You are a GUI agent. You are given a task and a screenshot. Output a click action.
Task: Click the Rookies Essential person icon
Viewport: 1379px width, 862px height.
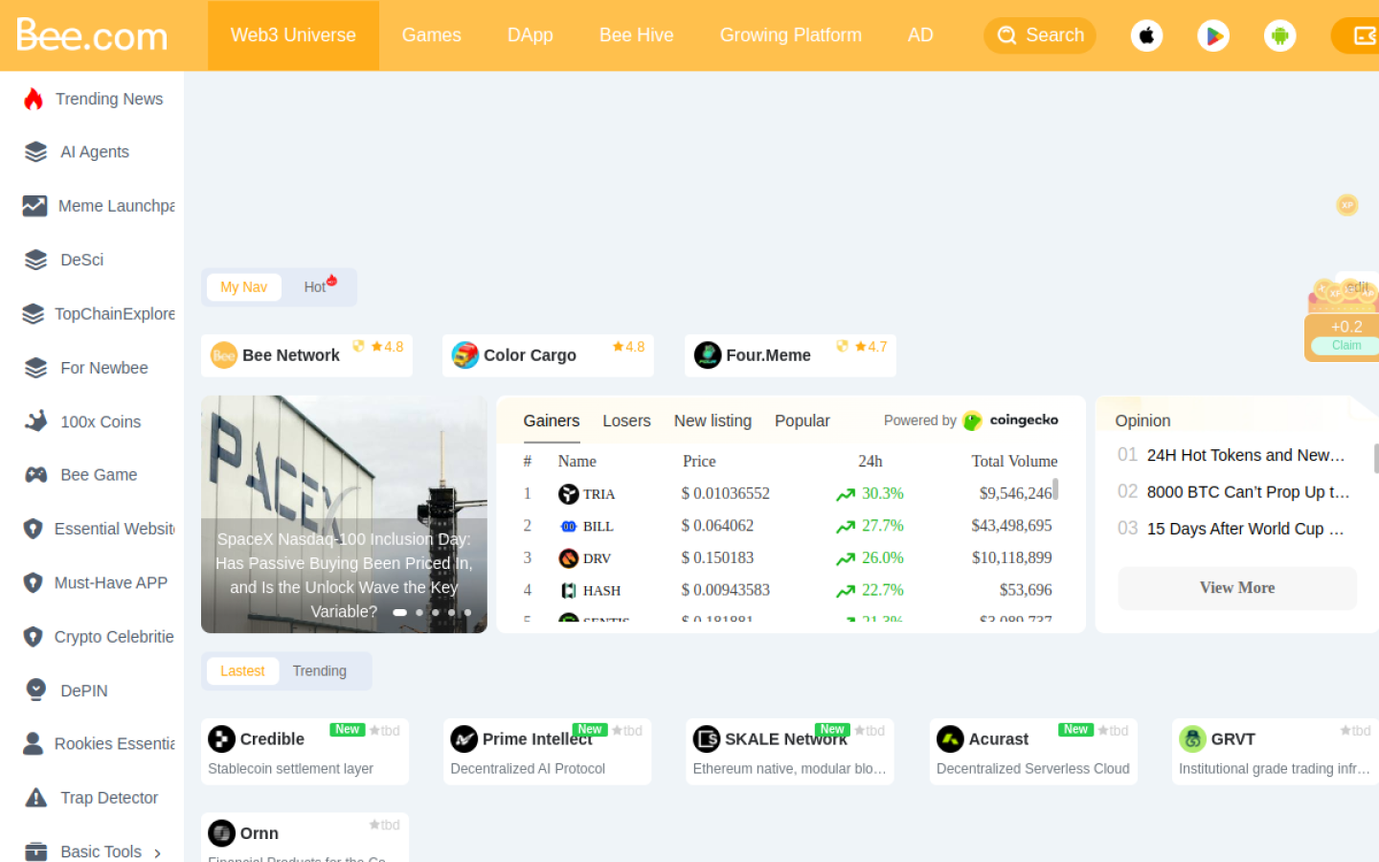coord(33,744)
